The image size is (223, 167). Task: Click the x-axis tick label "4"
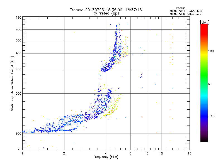click(106, 153)
